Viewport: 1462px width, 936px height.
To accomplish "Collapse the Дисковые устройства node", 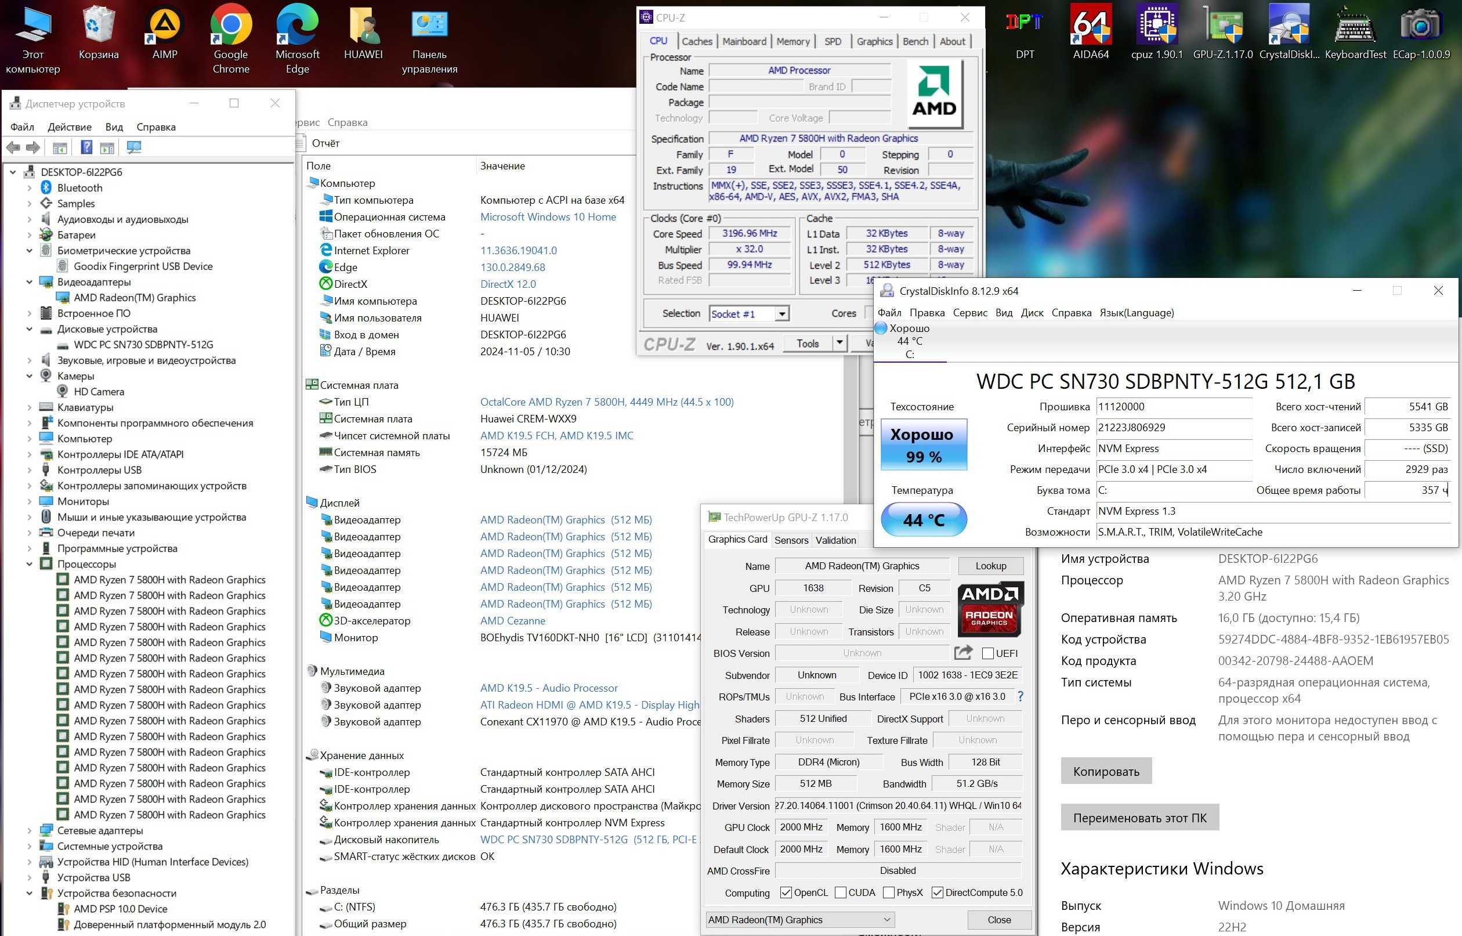I will pyautogui.click(x=29, y=329).
